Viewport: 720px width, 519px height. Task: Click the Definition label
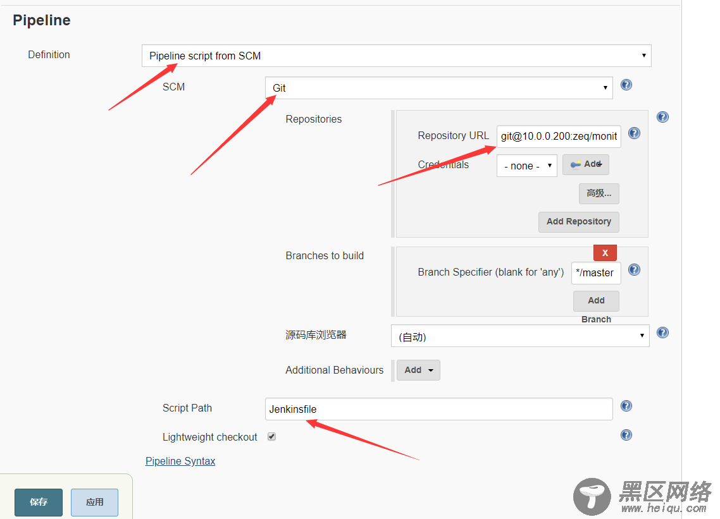(x=49, y=54)
